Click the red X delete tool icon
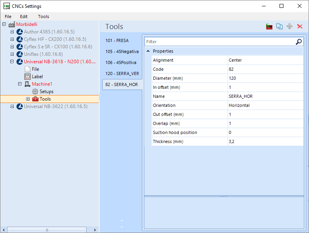 300,26
